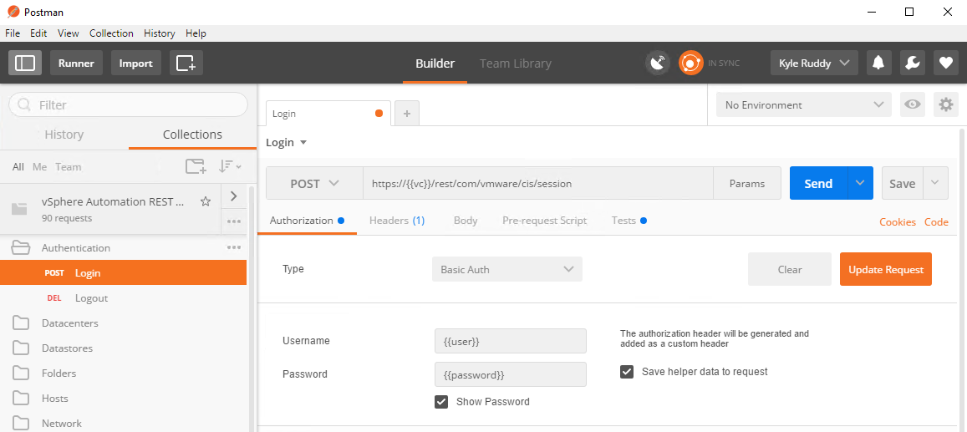Image resolution: width=967 pixels, height=432 pixels.
Task: Open environment quick look eye icon
Action: (913, 104)
